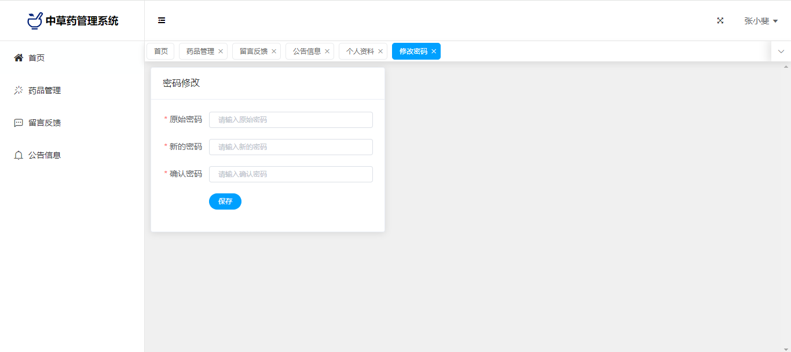Click the mortar logo icon
The image size is (791, 352).
pyautogui.click(x=35, y=20)
